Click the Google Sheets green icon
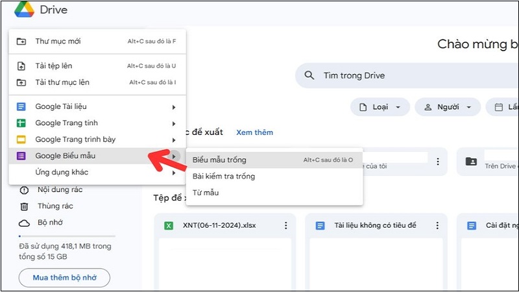The height and width of the screenshot is (292, 519). tap(21, 123)
